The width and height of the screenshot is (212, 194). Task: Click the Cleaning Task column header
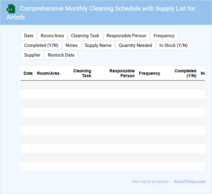(82, 73)
